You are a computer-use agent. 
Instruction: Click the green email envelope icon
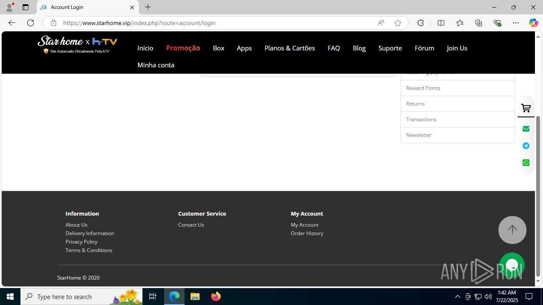(x=526, y=129)
